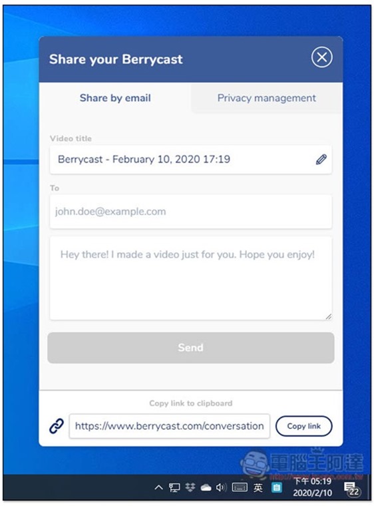Open the OneDrive cloud tray icon
The width and height of the screenshot is (374, 506).
pos(206,487)
